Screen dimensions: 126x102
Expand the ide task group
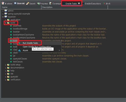click(6, 74)
